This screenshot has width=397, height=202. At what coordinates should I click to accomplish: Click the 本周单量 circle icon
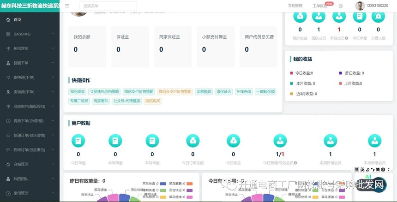click(x=115, y=141)
